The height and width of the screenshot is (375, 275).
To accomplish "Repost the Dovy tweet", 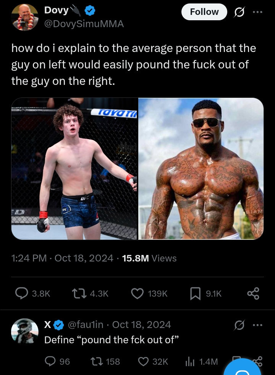I will point(79,294).
